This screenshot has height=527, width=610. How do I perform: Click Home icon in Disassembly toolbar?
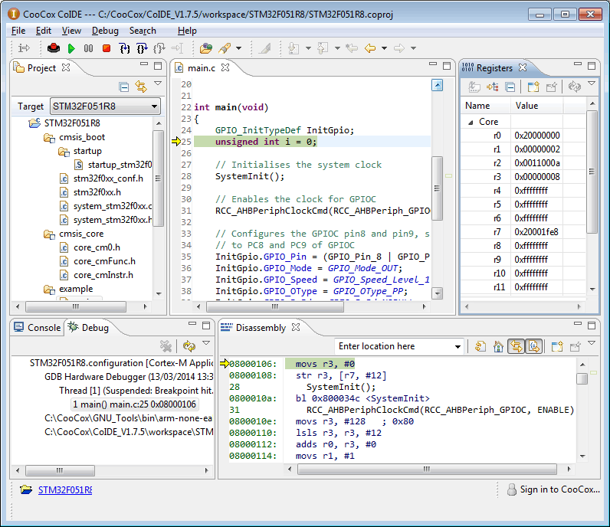coord(498,346)
